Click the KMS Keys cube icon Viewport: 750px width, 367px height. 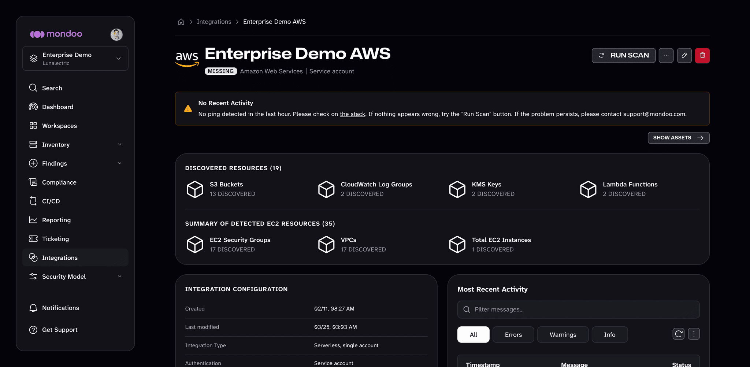click(457, 189)
